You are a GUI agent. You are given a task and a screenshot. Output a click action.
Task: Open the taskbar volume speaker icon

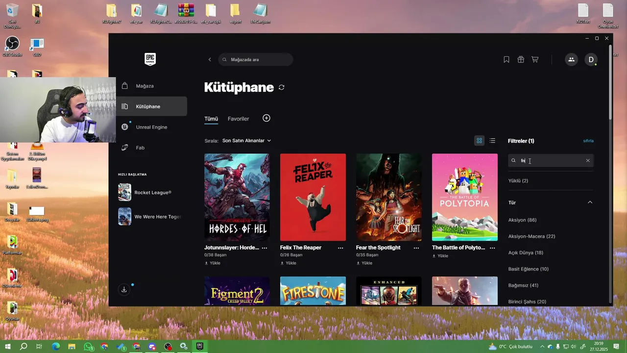(x=574, y=347)
